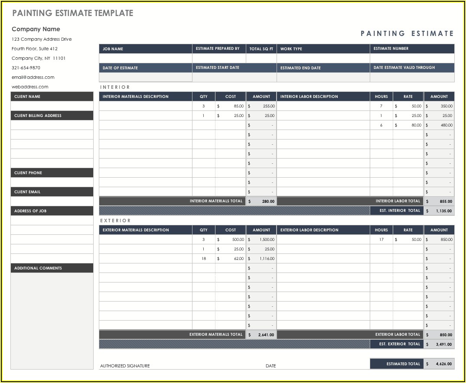
Task: Click inside the Additional Comments box
Action: pyautogui.click(x=52, y=321)
